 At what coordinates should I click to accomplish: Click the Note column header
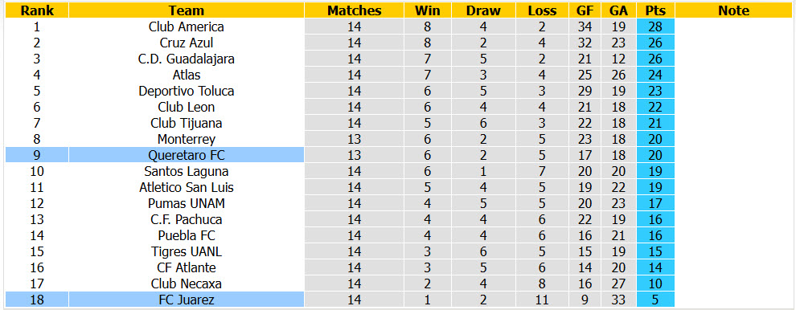click(x=733, y=10)
